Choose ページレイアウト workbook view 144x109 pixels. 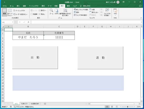pyautogui.click(x=19, y=11)
